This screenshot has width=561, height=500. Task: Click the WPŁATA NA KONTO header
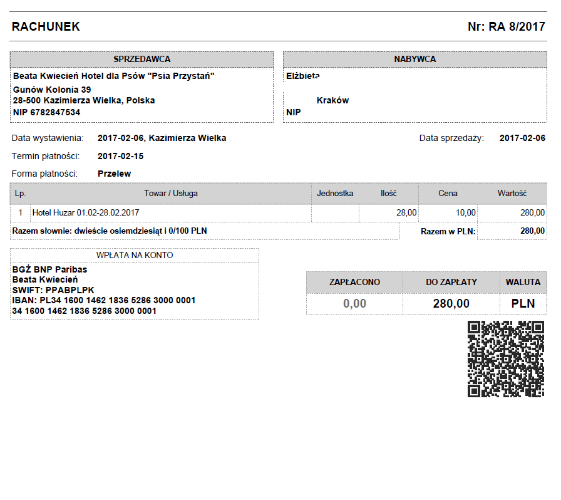(x=135, y=255)
